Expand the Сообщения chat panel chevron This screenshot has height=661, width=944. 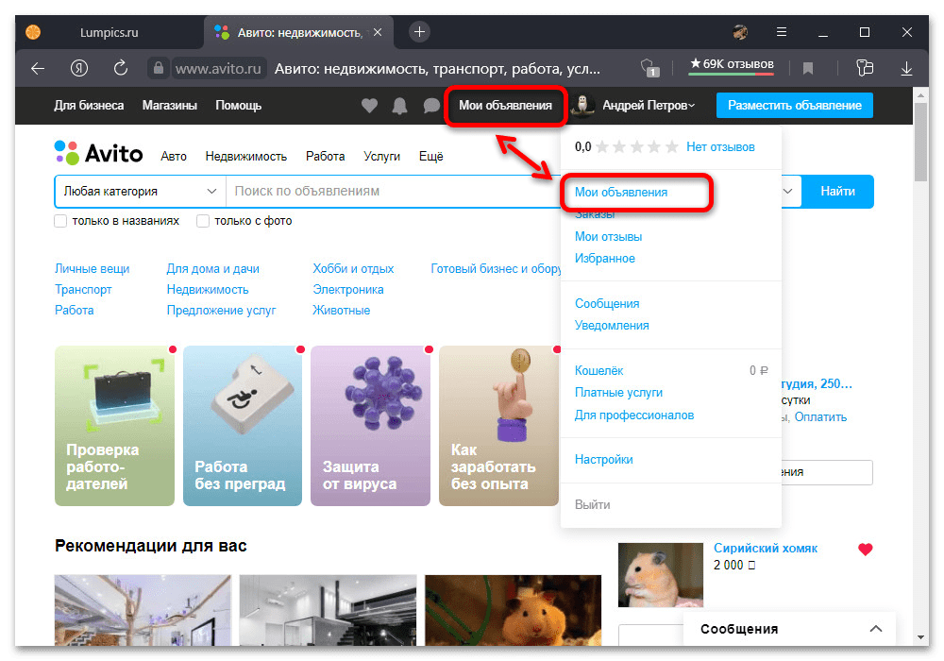click(x=875, y=629)
